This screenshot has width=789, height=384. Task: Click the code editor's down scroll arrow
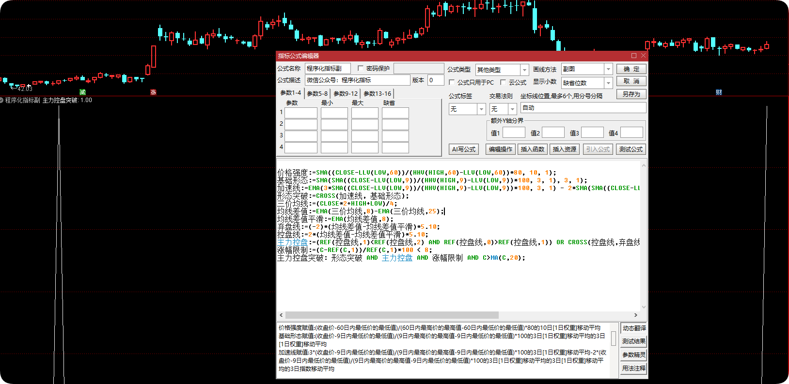(644, 307)
